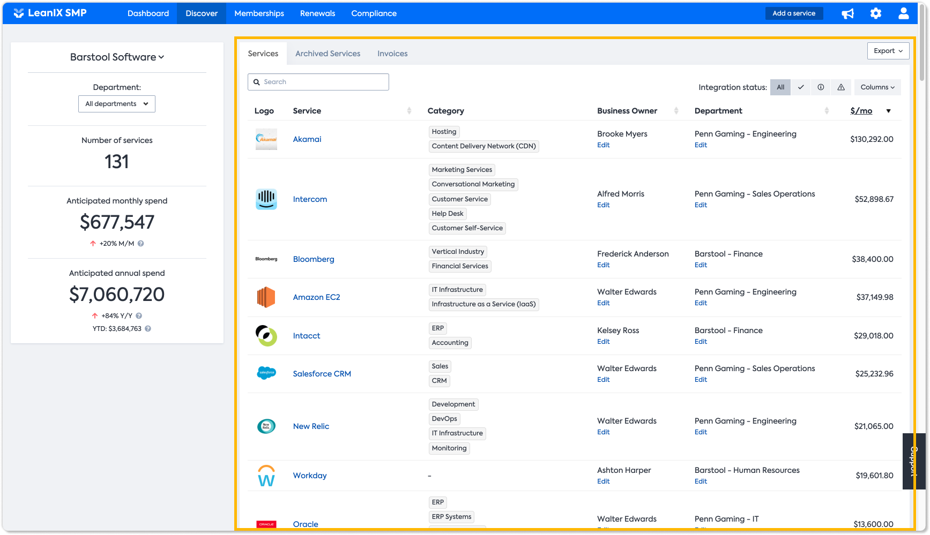Viewport: 930px width, 535px height.
Task: Click the help icon beside YTD amount
Action: click(x=148, y=329)
